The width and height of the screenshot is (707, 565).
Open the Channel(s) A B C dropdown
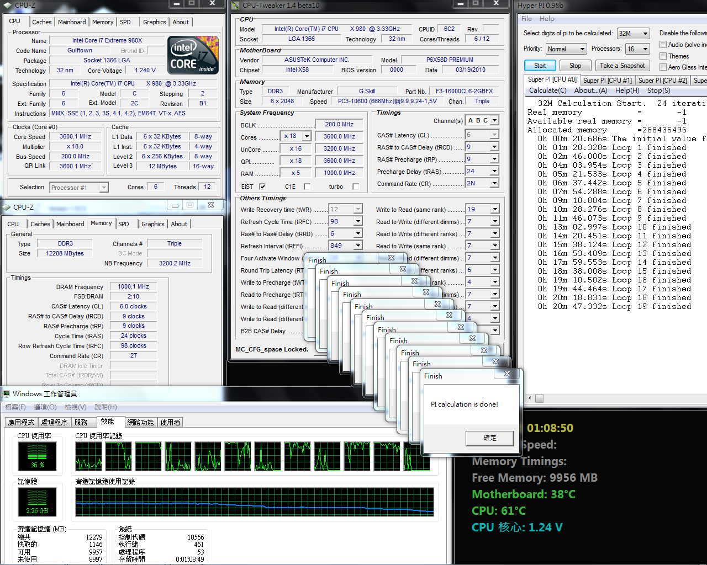coord(494,120)
